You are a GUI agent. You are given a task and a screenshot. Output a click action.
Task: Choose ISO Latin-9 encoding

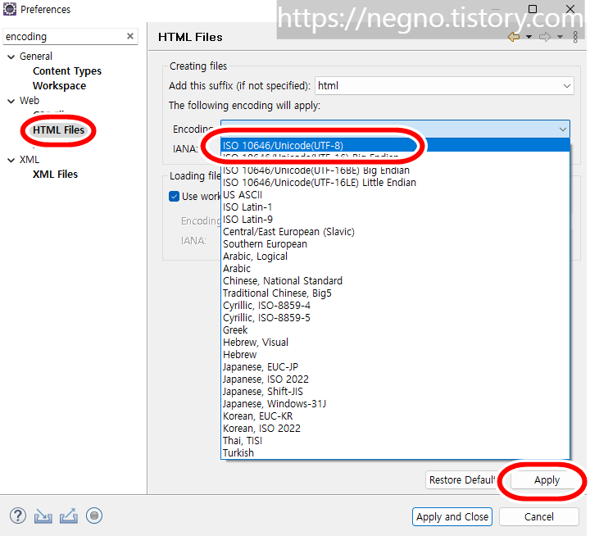coord(395,220)
